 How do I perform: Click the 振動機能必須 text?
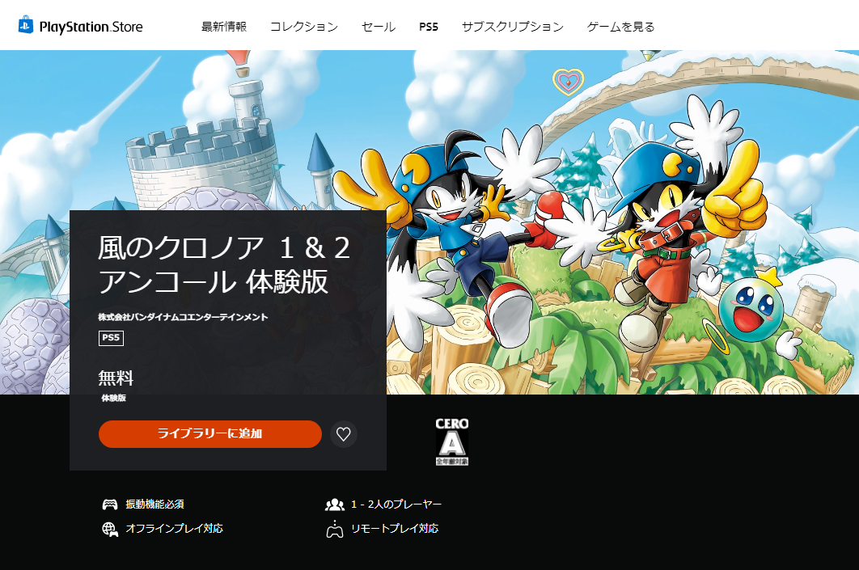tap(155, 504)
